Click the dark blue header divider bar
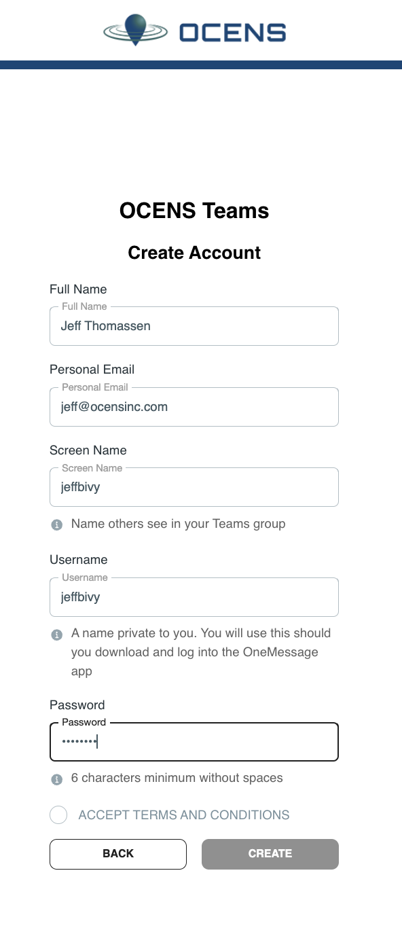The height and width of the screenshot is (947, 402). coord(201,65)
